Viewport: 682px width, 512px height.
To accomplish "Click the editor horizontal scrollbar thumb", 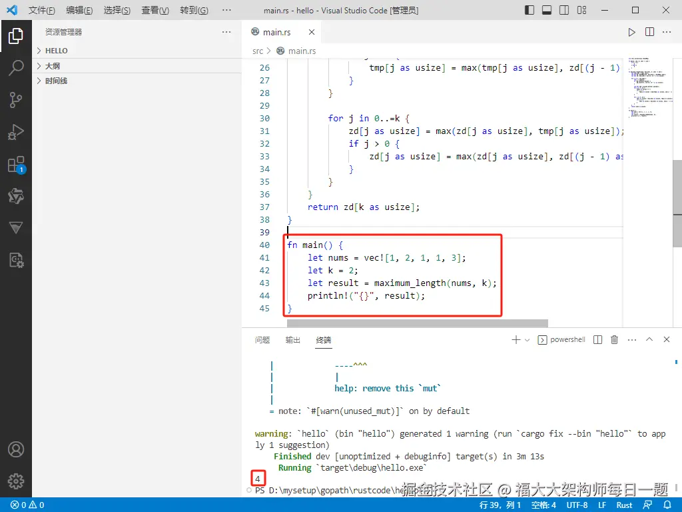I will tap(417, 323).
